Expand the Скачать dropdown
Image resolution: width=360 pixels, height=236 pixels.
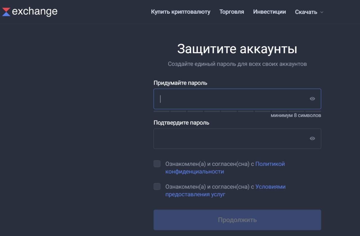(x=309, y=12)
